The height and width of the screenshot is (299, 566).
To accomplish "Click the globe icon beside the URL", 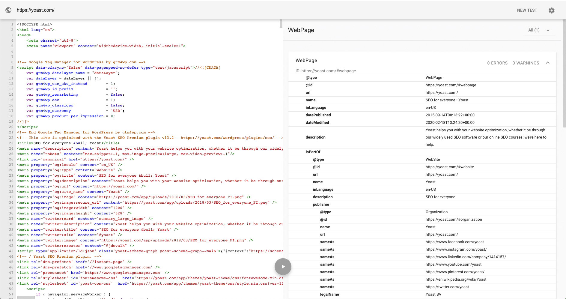I will 8,10.
